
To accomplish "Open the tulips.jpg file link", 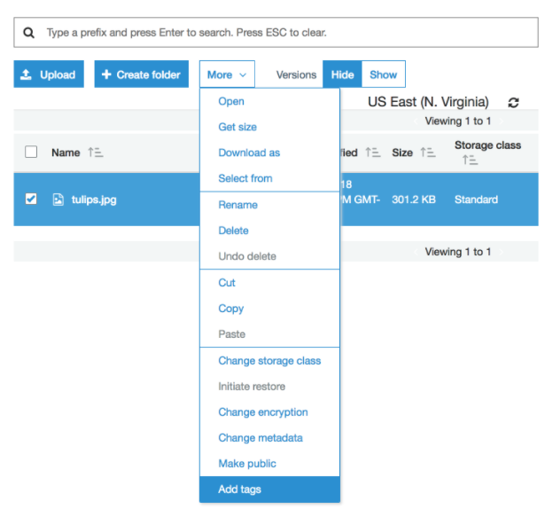I will tap(94, 200).
